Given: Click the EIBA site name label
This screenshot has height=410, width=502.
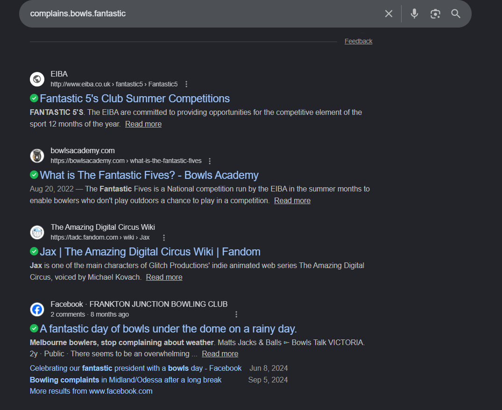Looking at the screenshot, I should click(x=59, y=74).
